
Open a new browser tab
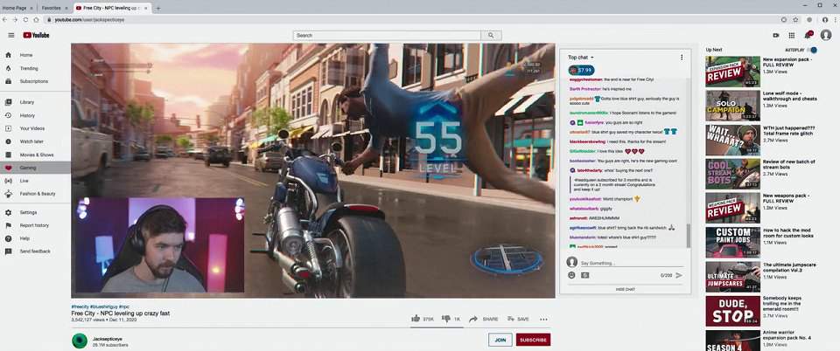coord(158,8)
